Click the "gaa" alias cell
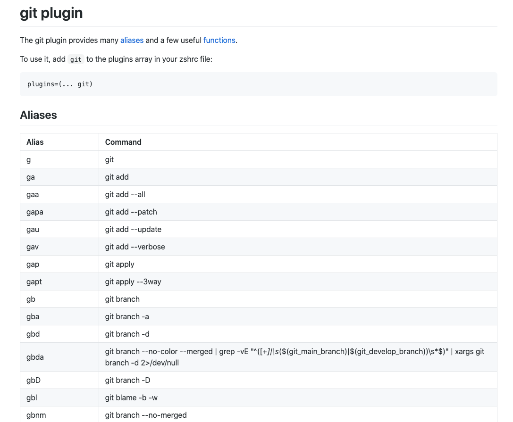Image resolution: width=513 pixels, height=422 pixels. click(x=33, y=194)
